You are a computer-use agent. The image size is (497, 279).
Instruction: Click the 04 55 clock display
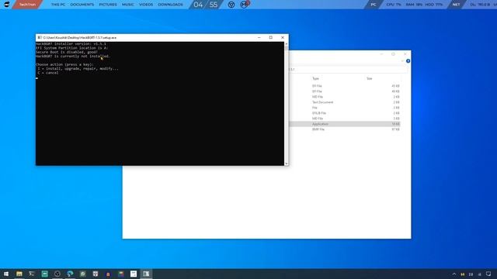(x=206, y=5)
